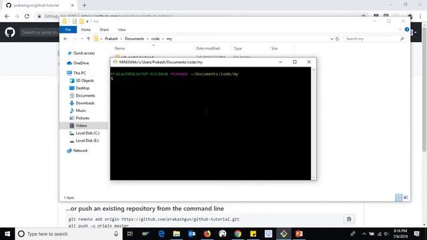The image size is (427, 240).
Task: Open Firefox from the taskbar
Action: [207, 234]
